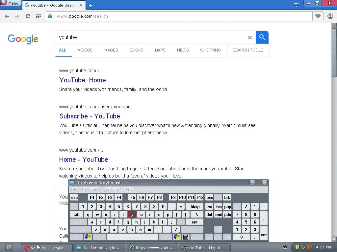Screen dimensions: 337x252
Task: Bookmark page with heart icon
Action: pos(318,16)
